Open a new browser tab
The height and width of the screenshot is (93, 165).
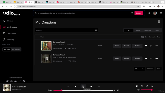click(x=153, y=2)
